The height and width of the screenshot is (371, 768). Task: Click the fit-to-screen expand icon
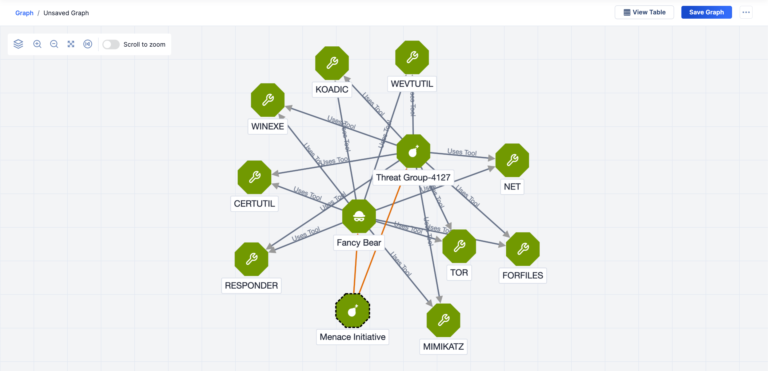[70, 45]
